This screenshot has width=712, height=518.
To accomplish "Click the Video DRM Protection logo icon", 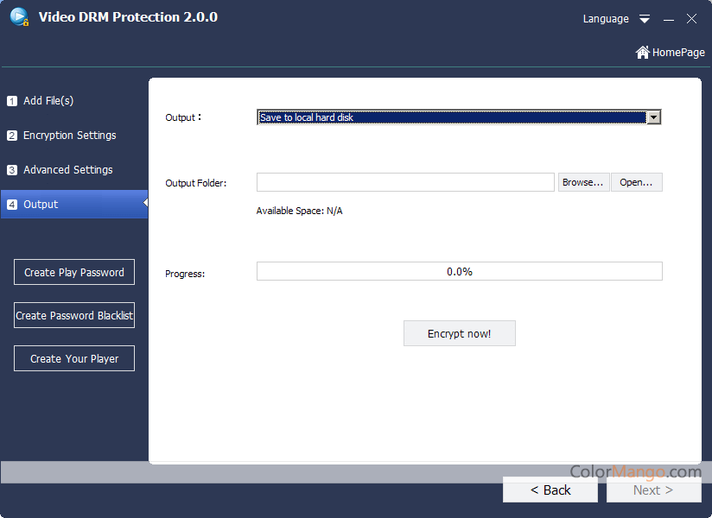I will [x=17, y=16].
